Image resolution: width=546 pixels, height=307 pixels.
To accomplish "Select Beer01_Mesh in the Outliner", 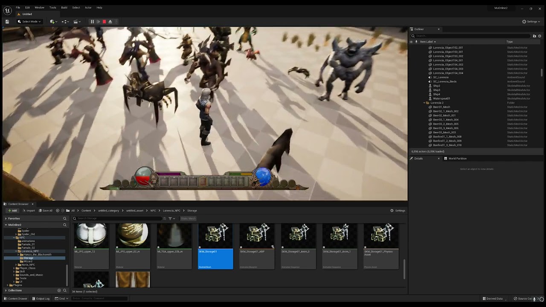I will (x=441, y=107).
